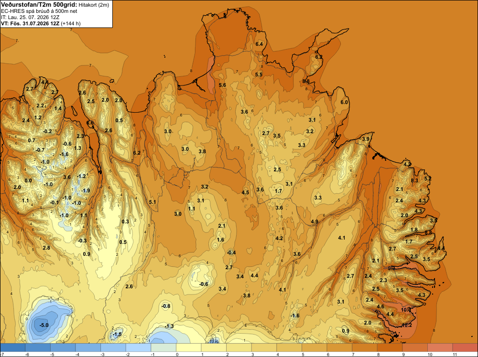
Task: Click the valid time 'VT: Fös. 31.07.2026 12Z'
Action: tap(30, 23)
